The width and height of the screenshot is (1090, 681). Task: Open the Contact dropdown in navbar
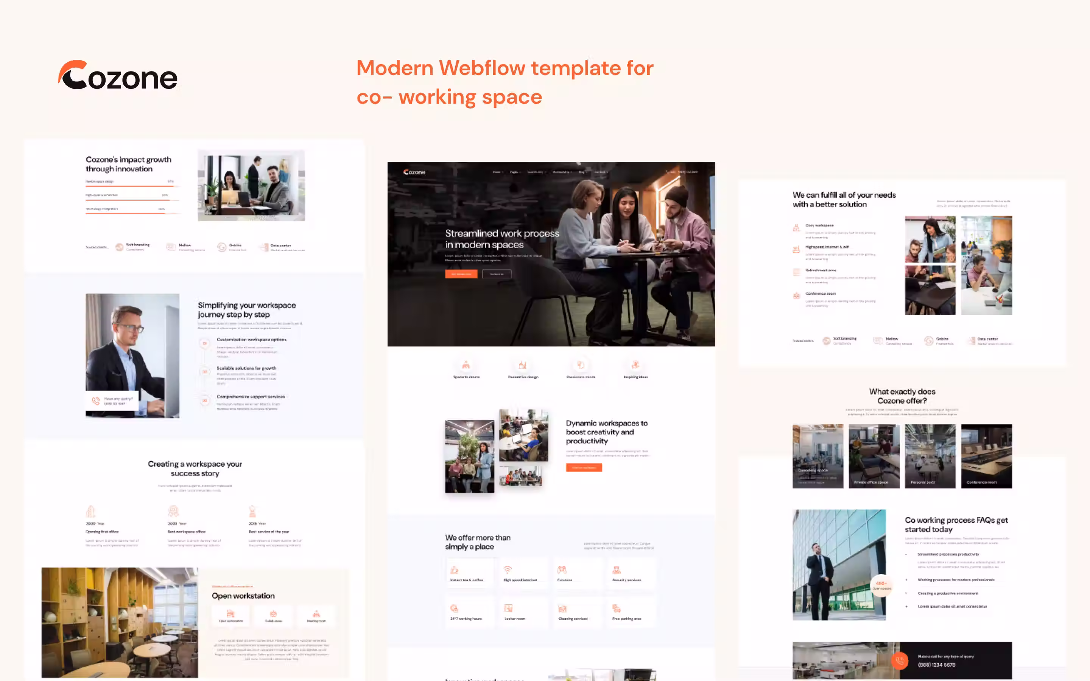point(601,172)
